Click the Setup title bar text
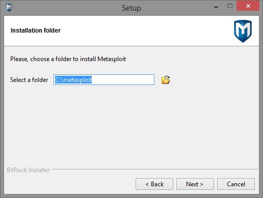 pos(131,8)
